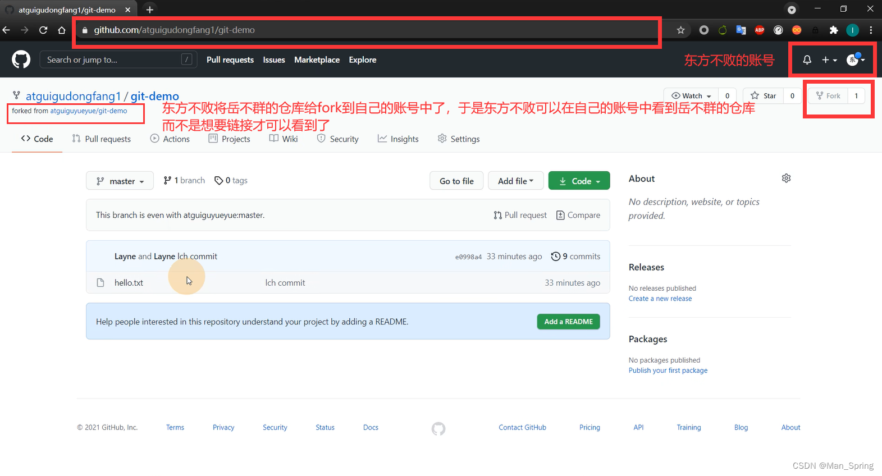The height and width of the screenshot is (476, 882).
Task: Navigate back in the browser
Action: coord(6,30)
